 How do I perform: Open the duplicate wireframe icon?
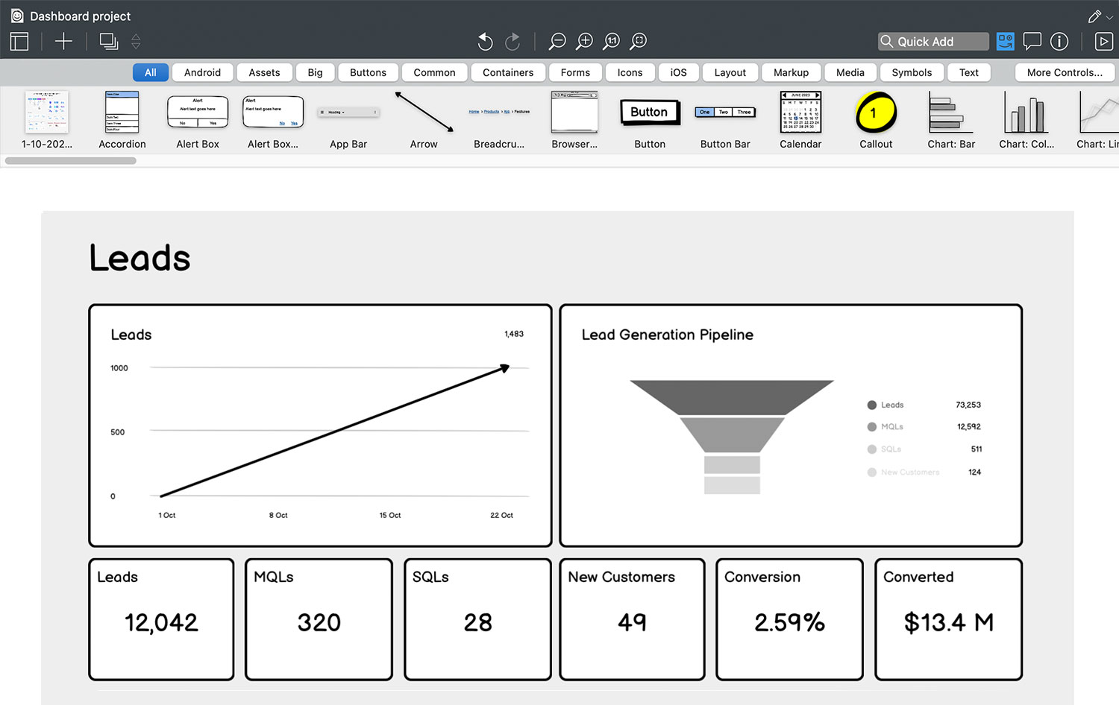click(108, 41)
